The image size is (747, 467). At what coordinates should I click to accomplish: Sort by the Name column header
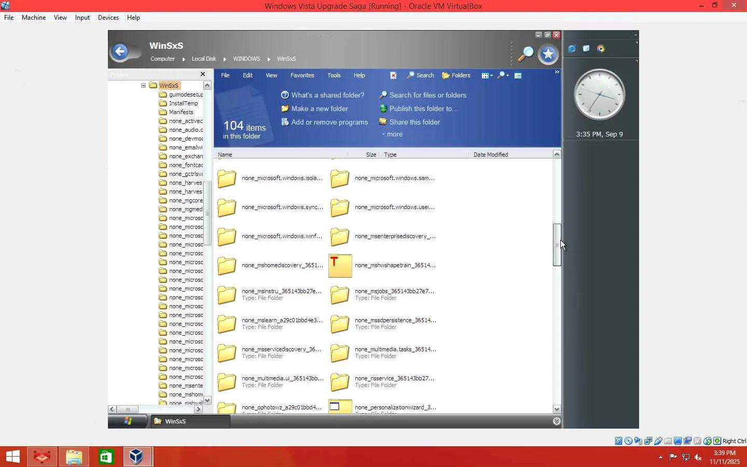tap(225, 155)
